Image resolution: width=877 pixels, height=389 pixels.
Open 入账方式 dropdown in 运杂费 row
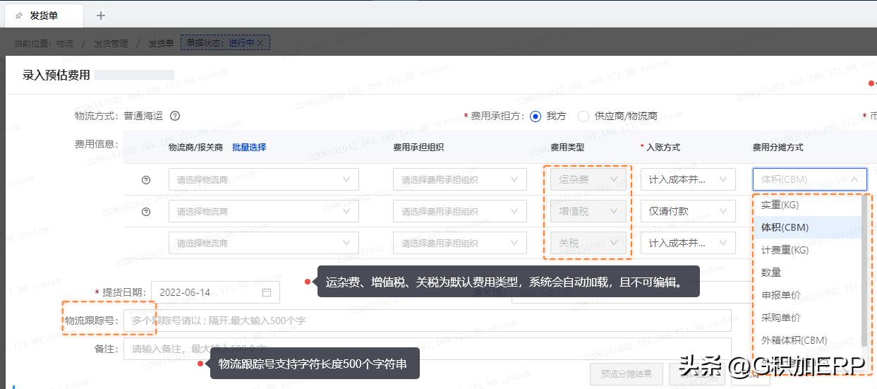click(687, 179)
